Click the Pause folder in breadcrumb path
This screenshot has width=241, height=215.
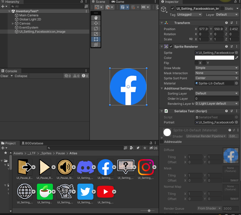tap(60, 153)
